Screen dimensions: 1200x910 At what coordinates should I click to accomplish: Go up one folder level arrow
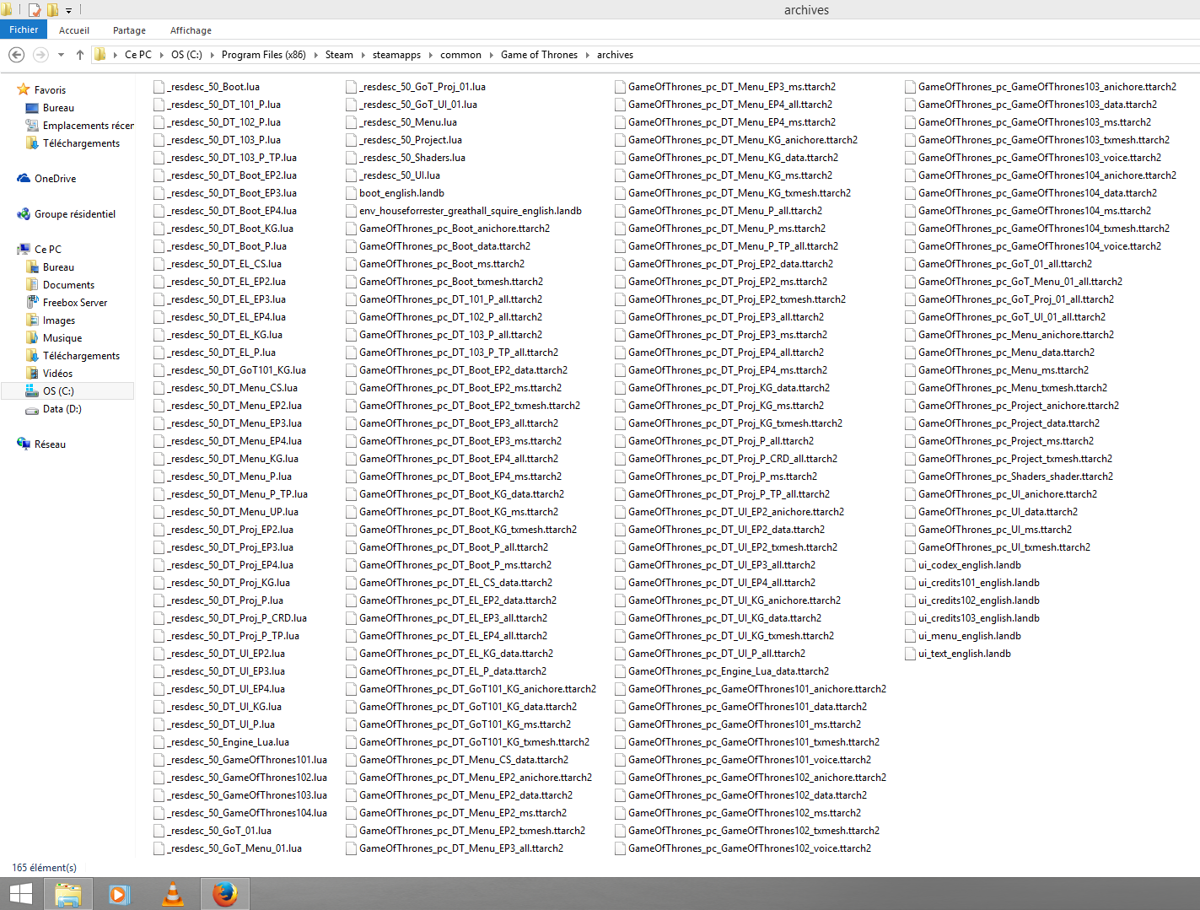coord(80,55)
